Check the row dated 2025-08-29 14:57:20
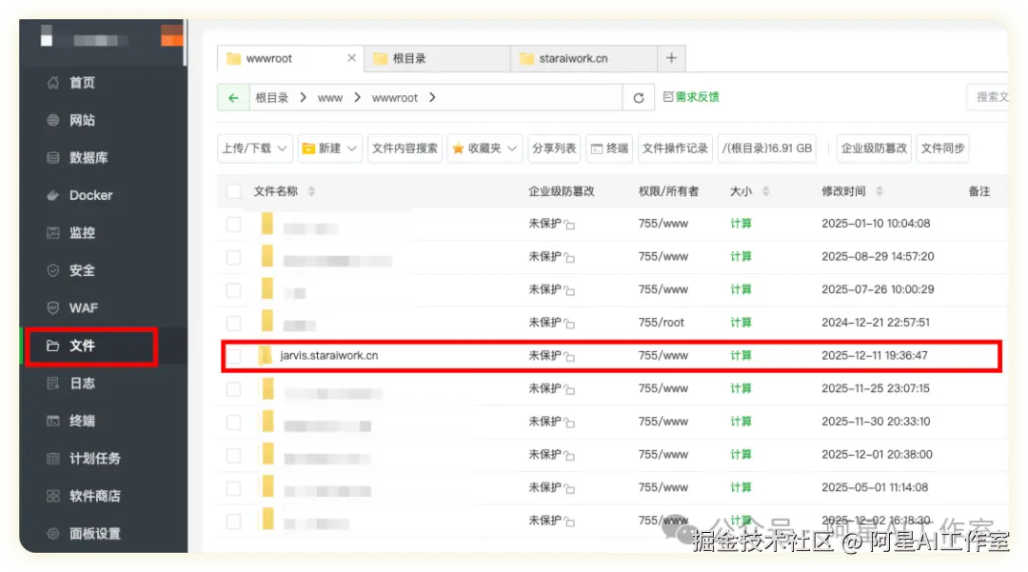This screenshot has width=1028, height=572. click(233, 257)
